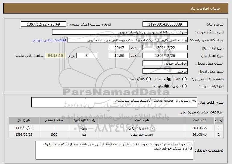
Task: Click the متر unit cell
Action: tap(84, 135)
